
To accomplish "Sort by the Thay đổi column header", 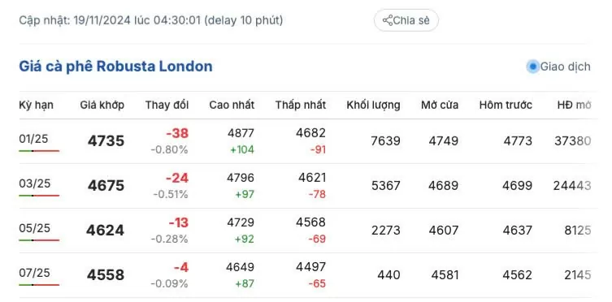I will tap(167, 105).
